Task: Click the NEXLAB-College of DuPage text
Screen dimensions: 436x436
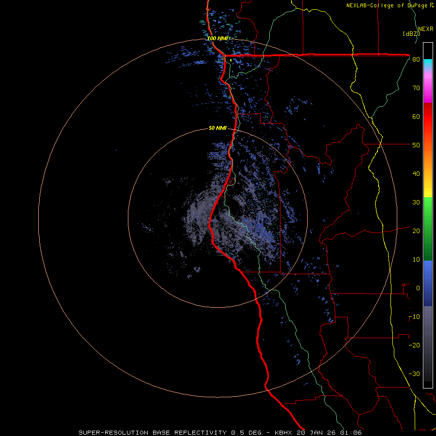Action: click(387, 5)
